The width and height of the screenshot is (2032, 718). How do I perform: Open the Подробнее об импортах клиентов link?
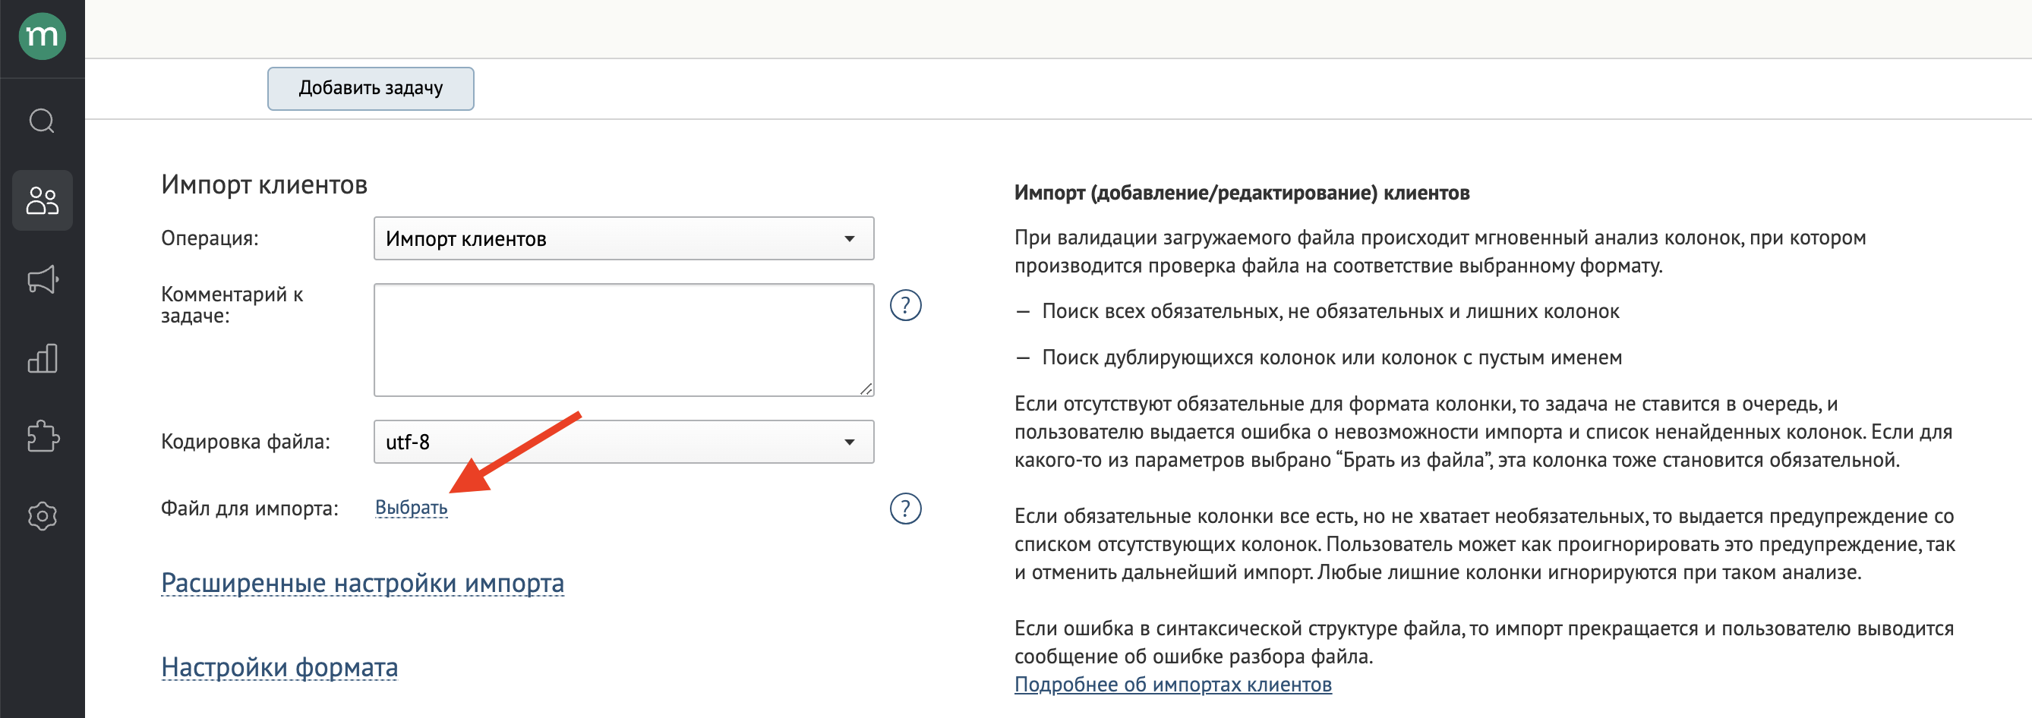tap(1172, 685)
